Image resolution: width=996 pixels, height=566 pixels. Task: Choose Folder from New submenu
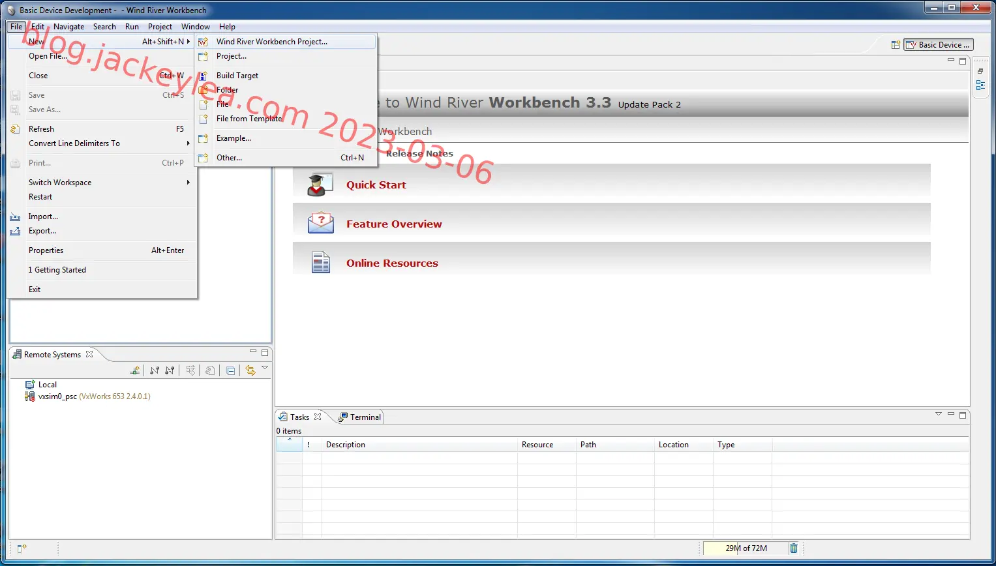[286, 90]
